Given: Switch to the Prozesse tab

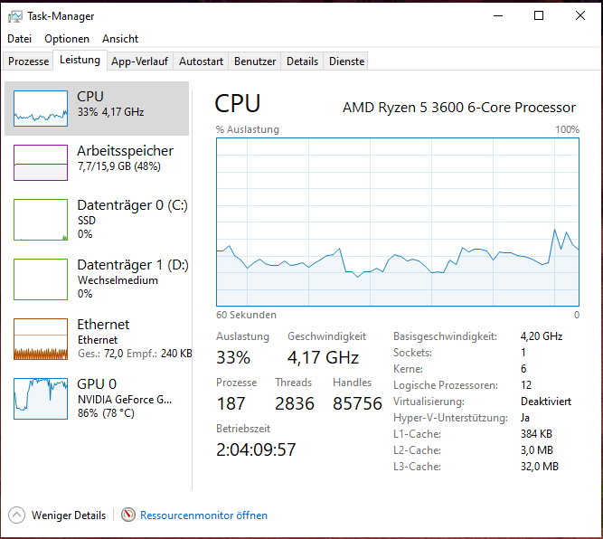Looking at the screenshot, I should pyautogui.click(x=28, y=61).
